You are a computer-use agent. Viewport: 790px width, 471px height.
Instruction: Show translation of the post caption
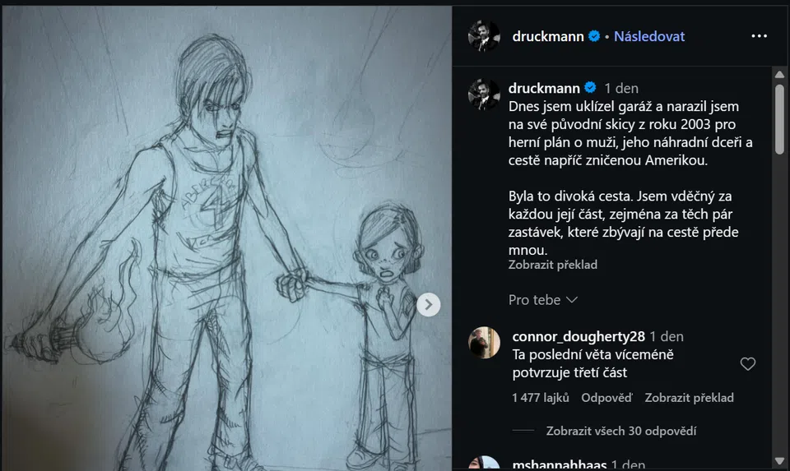[553, 265]
